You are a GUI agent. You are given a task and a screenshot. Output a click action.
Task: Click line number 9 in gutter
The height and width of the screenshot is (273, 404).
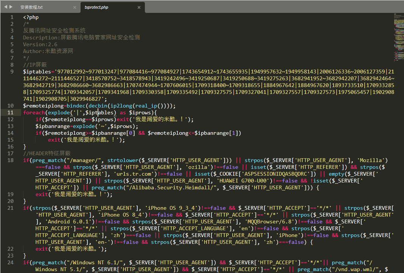pyautogui.click(x=12, y=72)
